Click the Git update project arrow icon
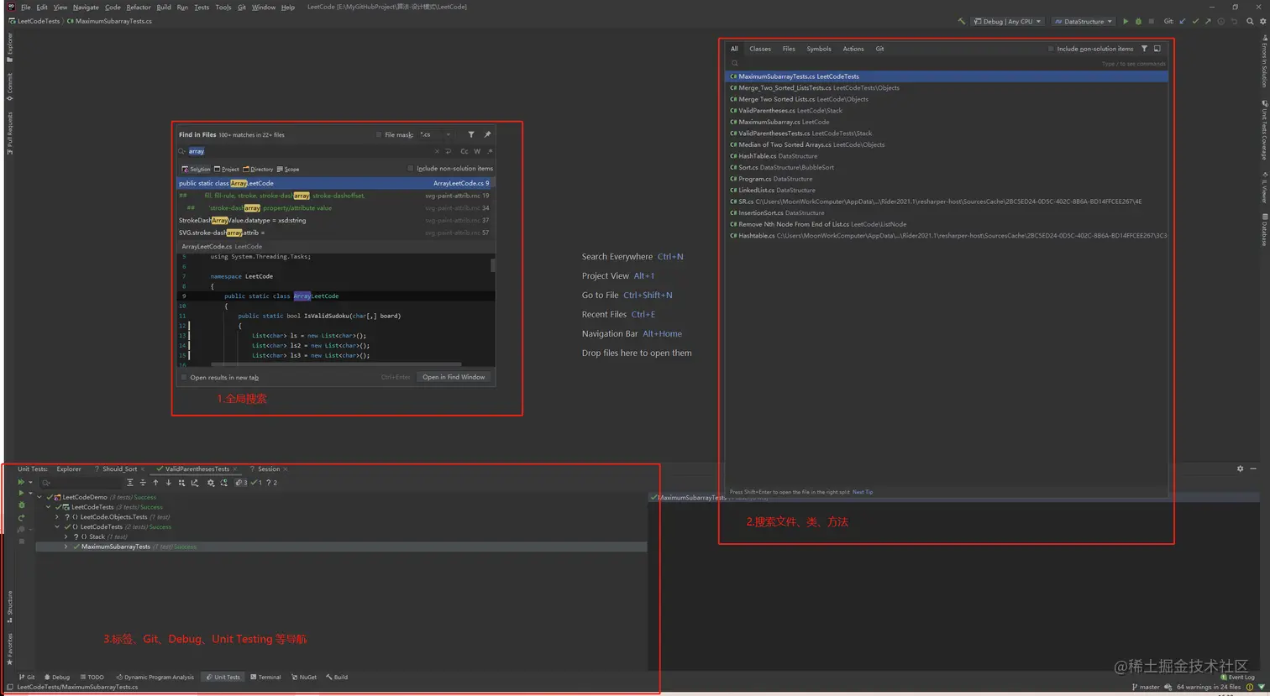1270x696 pixels. coord(1182,21)
